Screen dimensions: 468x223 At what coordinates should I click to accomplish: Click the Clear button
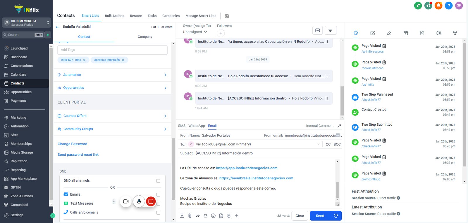pyautogui.click(x=300, y=216)
